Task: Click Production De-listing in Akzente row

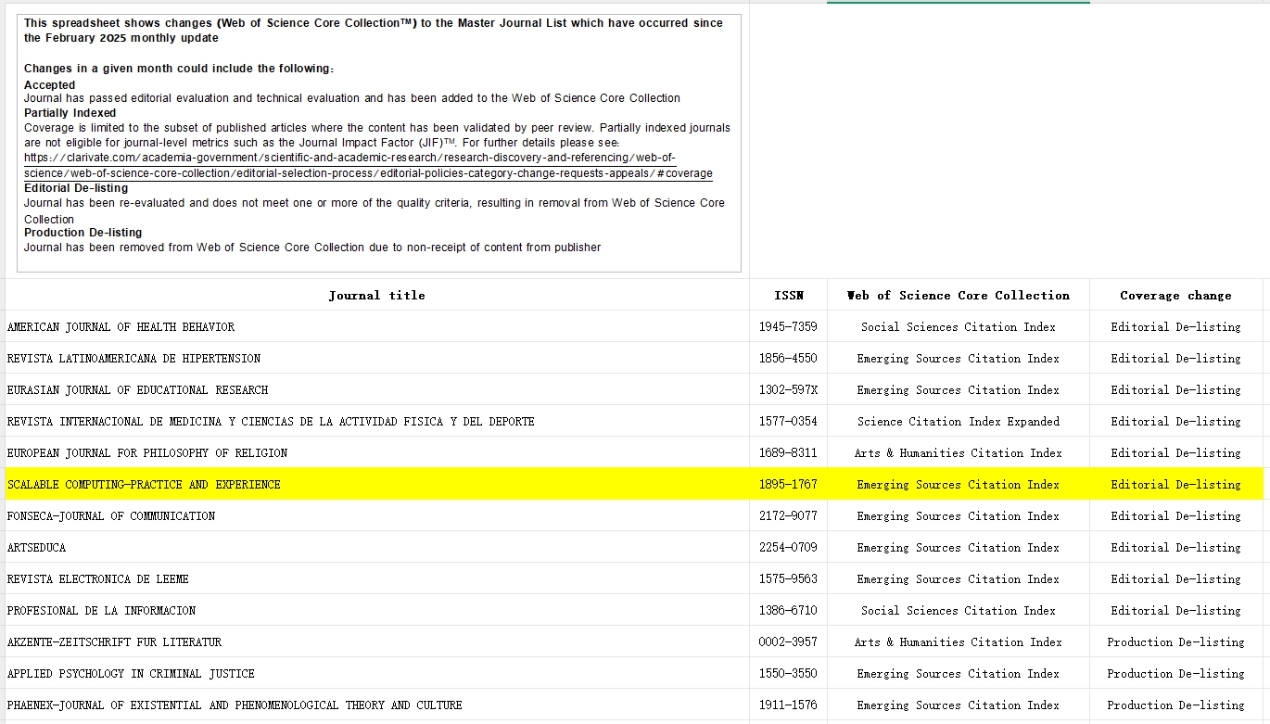Action: tap(1176, 641)
